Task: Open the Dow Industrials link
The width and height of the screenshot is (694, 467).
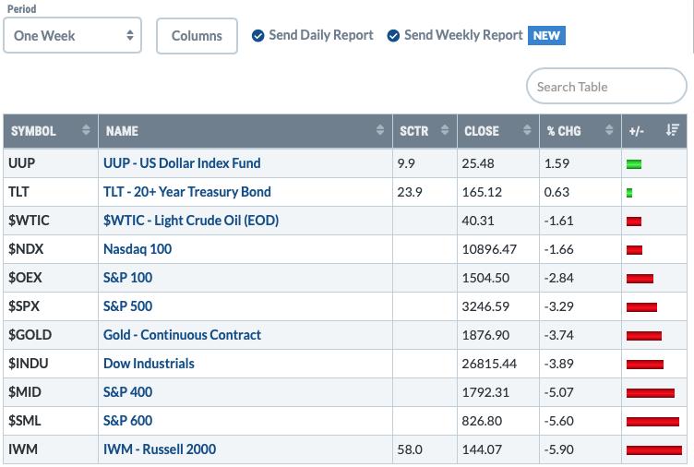Action: [x=149, y=364]
